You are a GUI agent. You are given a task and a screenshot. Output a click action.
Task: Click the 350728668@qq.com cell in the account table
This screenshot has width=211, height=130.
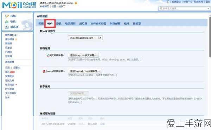tap(53, 124)
